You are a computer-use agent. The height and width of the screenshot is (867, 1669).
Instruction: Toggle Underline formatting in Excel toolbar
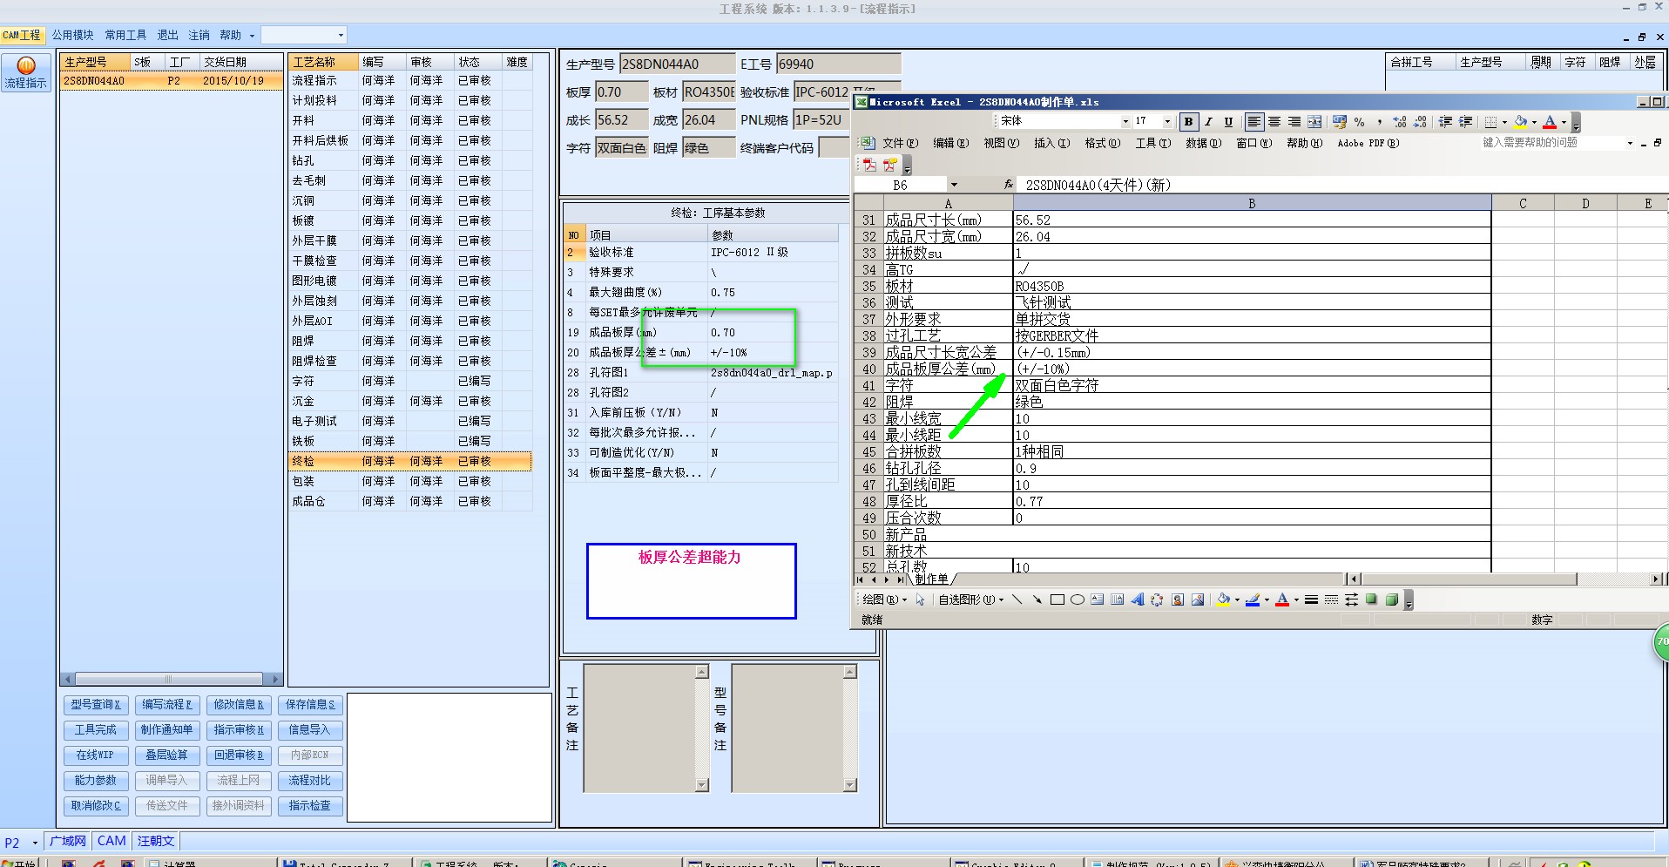pos(1228,122)
